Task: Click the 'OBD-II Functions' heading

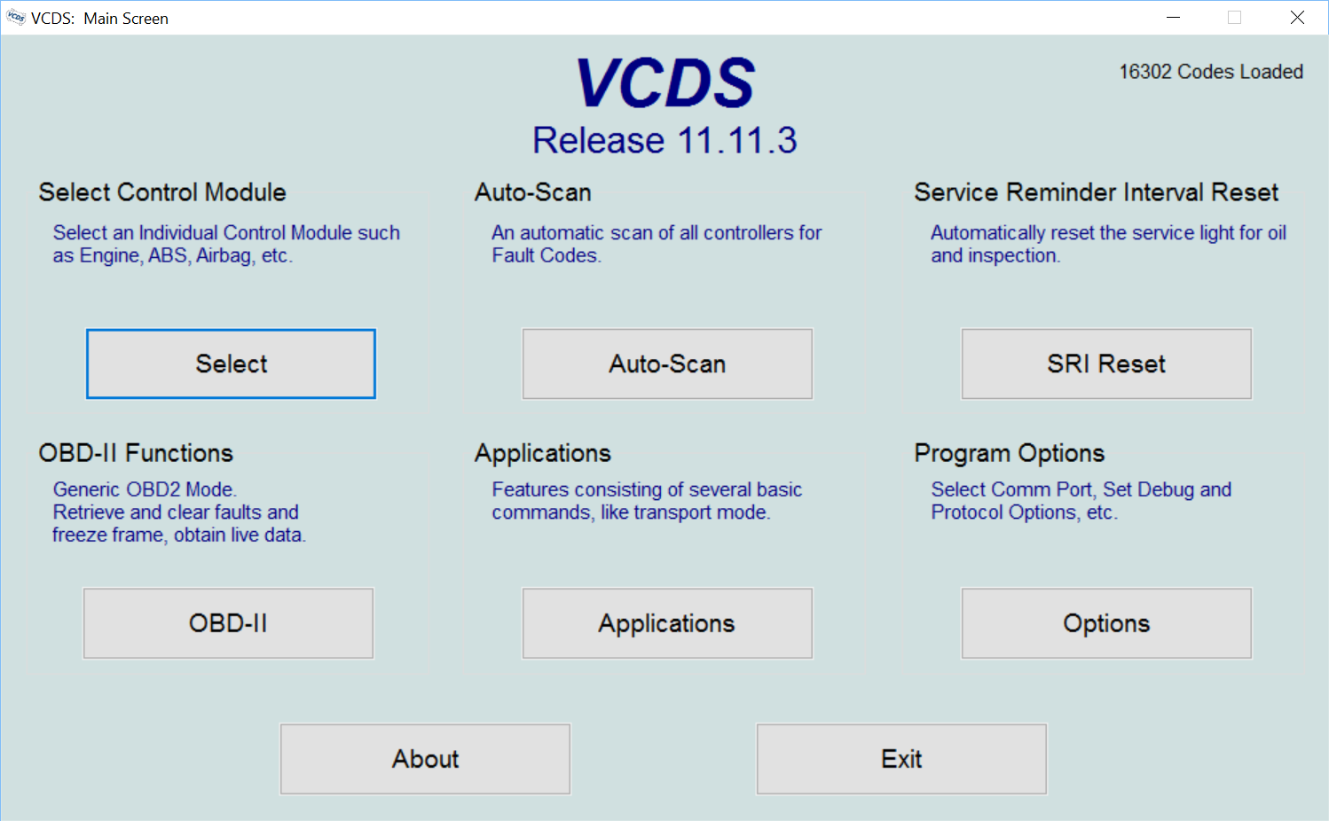Action: pos(136,453)
